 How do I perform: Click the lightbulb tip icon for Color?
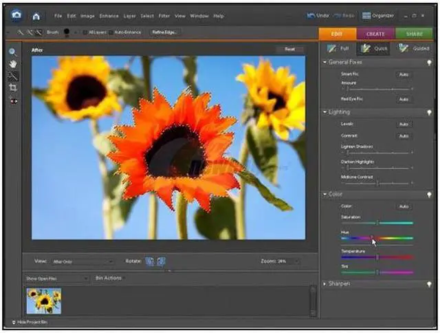click(x=429, y=195)
